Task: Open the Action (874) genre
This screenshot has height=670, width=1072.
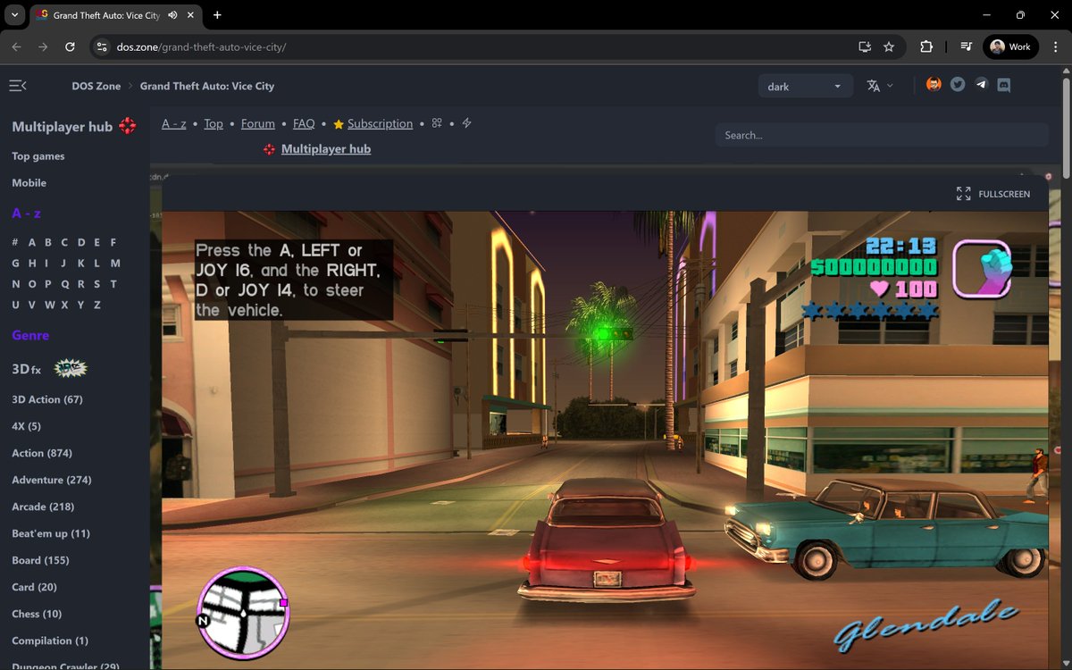Action: point(42,453)
